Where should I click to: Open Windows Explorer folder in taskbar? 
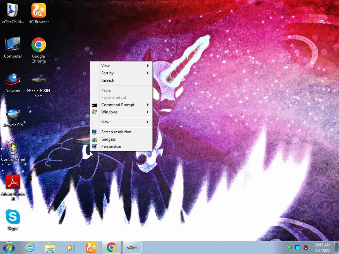50,247
